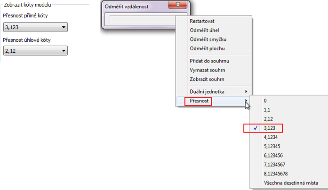Click the measured distance result field
Screen dimensions: 328x190
(142, 19)
